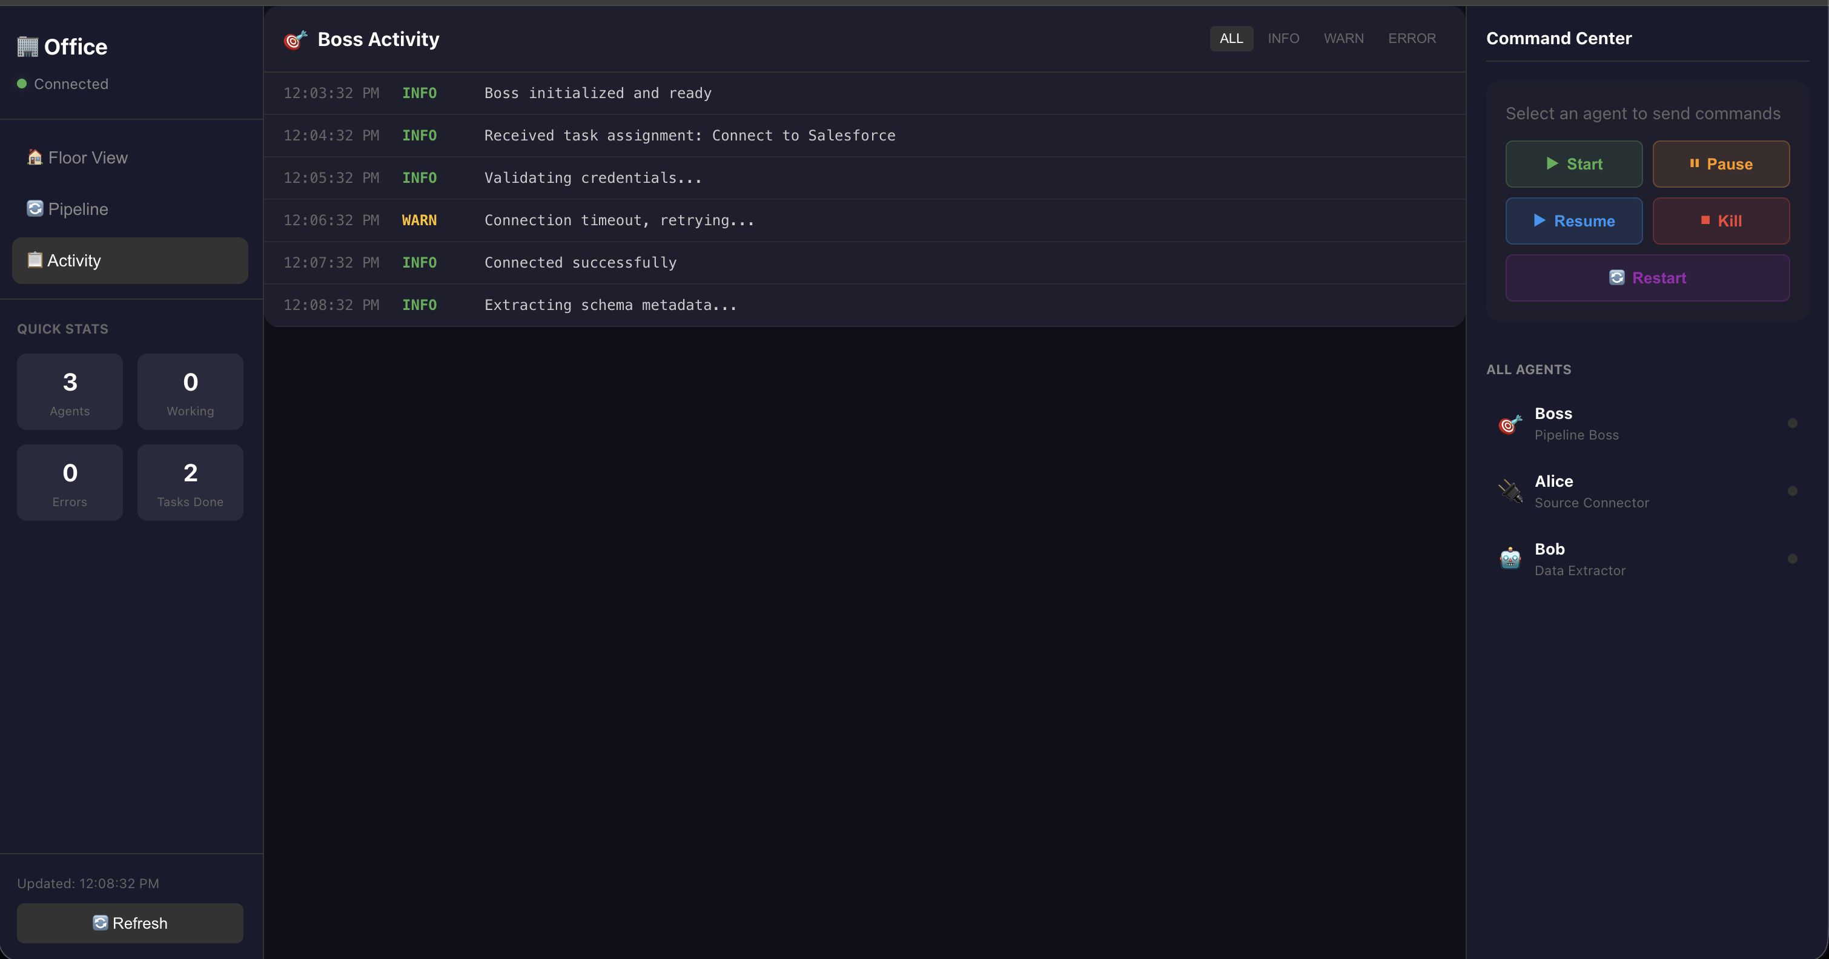The image size is (1829, 959).
Task: Click the Boss target icon under All Agents
Action: pos(1509,424)
